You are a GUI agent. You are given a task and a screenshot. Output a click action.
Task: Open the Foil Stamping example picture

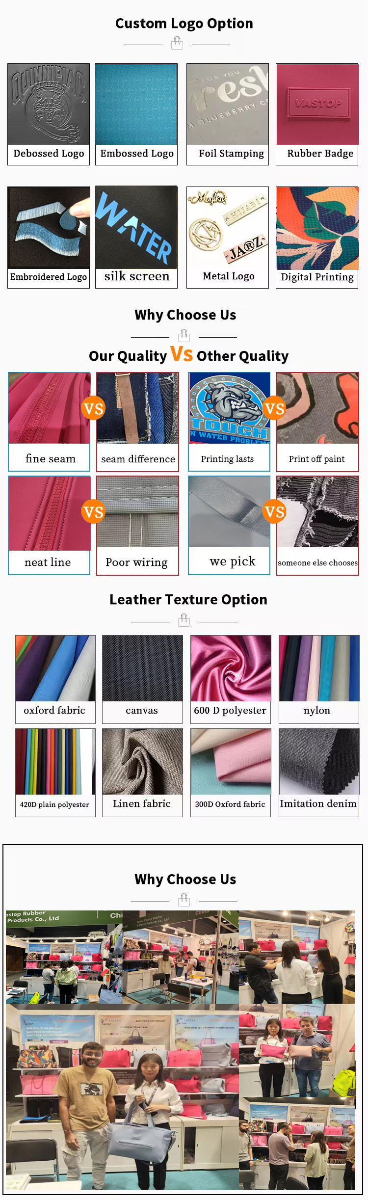click(228, 104)
